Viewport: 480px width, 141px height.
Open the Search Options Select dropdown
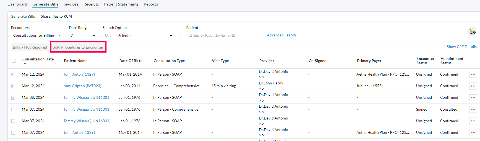(144, 36)
